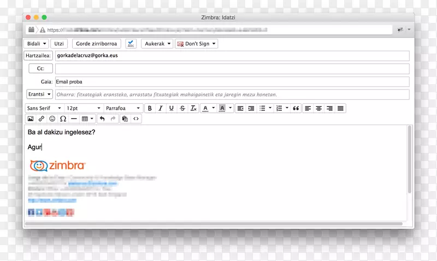Clear text formatting
This screenshot has width=437, height=261.
click(x=193, y=108)
